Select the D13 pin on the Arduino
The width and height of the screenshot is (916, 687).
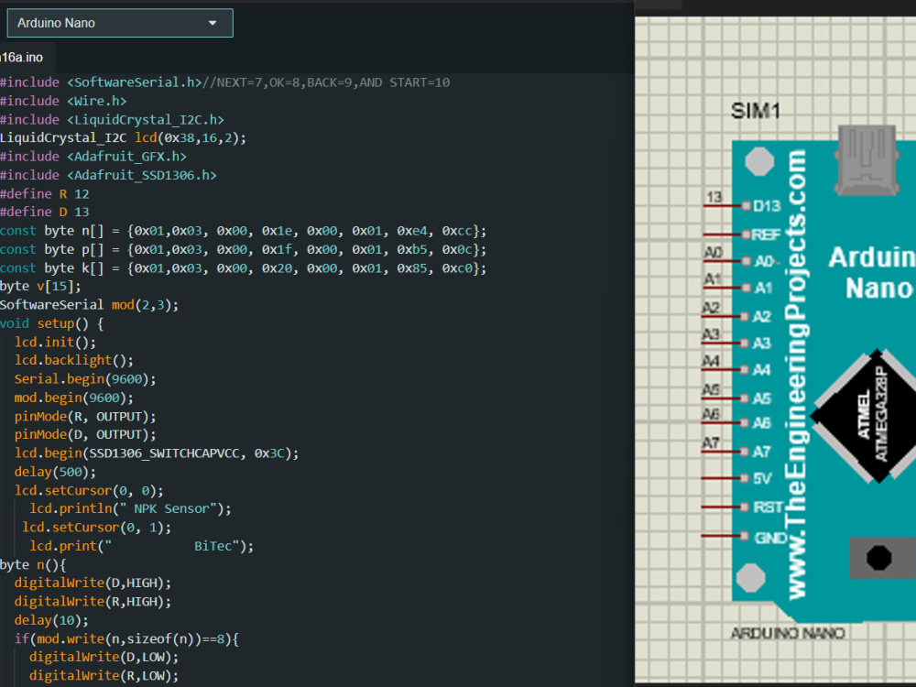click(766, 206)
